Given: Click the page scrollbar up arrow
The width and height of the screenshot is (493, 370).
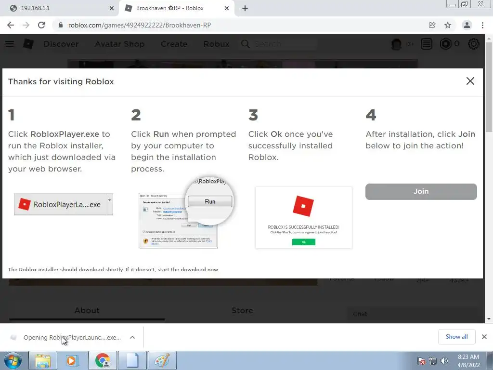Looking at the screenshot, I should pos(489,38).
